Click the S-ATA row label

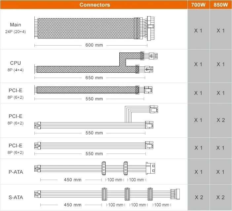(16, 197)
